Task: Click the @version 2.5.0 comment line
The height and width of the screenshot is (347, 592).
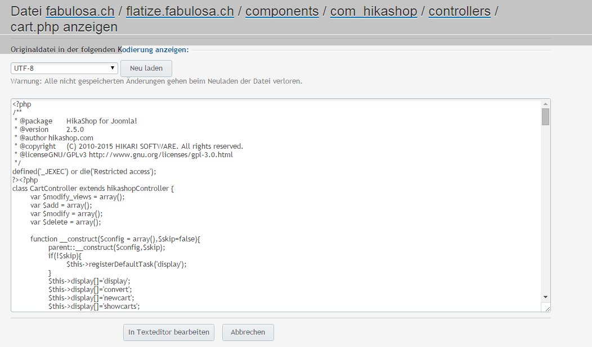Action: click(50, 130)
